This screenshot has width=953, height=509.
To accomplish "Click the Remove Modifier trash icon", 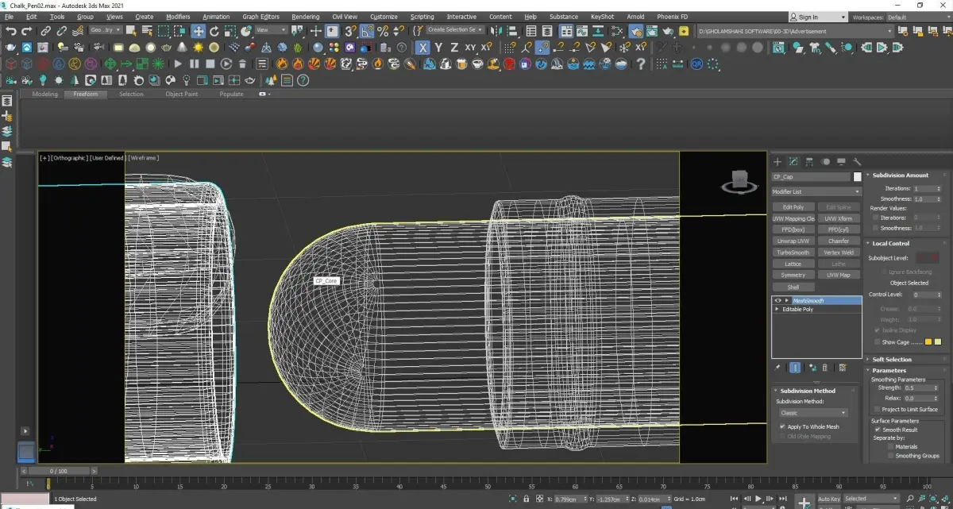I will click(x=824, y=368).
